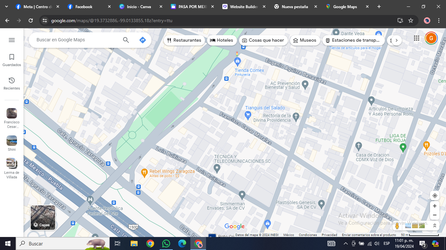Click the search magnifier icon
Screen dimensions: 446x250
126,40
